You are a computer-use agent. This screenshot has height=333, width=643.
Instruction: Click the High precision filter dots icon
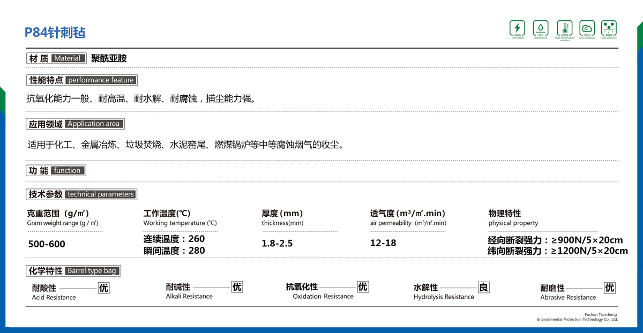[609, 27]
